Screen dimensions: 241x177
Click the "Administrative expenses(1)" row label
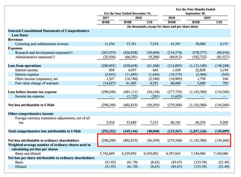pyautogui.click(x=37, y=57)
